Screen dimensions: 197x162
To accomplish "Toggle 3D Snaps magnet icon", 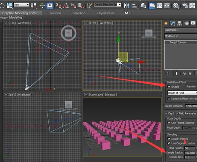I will 59,6.
